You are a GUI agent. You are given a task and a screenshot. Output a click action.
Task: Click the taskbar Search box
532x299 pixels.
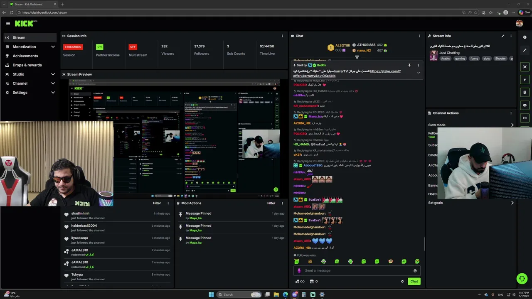coord(239,294)
